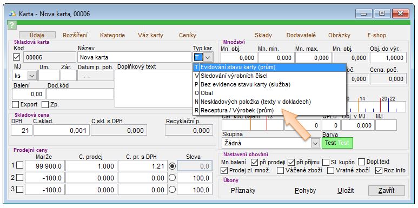Minimize the Karta window
The image size is (418, 208).
click(363, 14)
